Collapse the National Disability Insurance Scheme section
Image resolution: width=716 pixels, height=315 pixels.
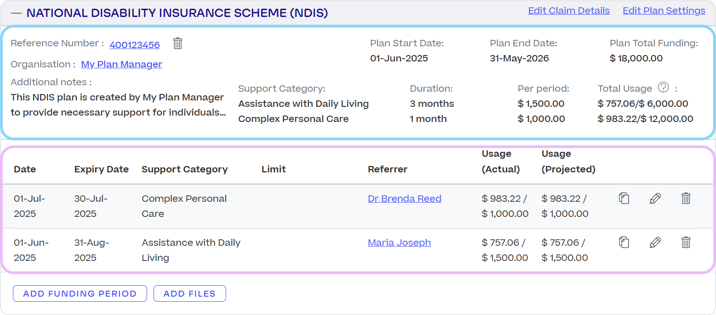coord(17,13)
